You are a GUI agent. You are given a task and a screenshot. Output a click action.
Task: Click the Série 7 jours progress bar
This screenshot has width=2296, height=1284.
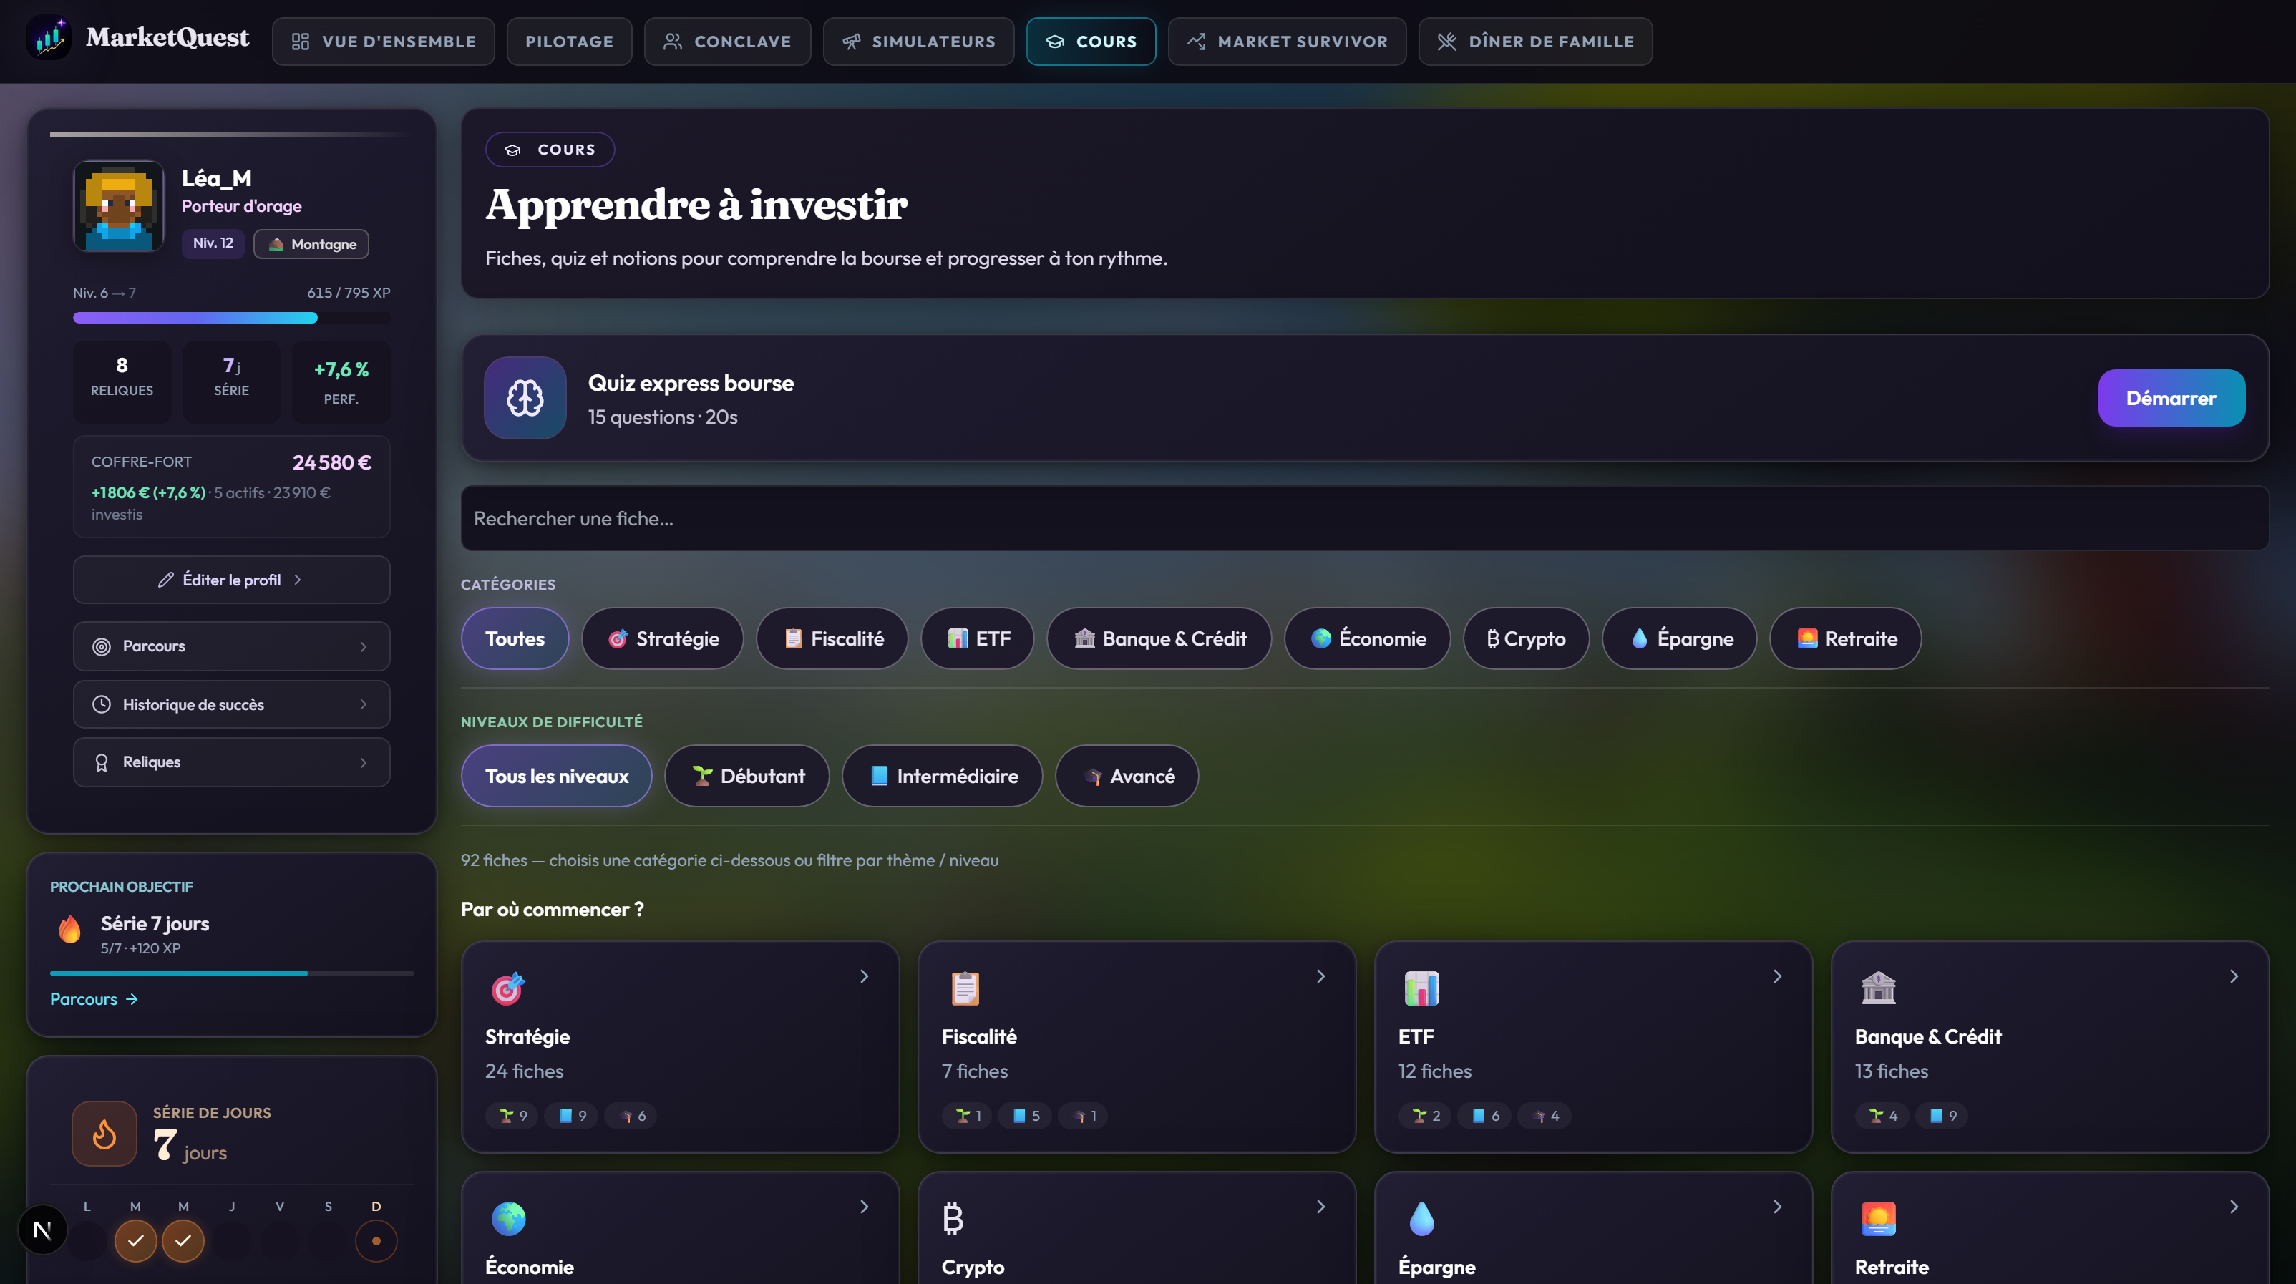click(x=232, y=973)
